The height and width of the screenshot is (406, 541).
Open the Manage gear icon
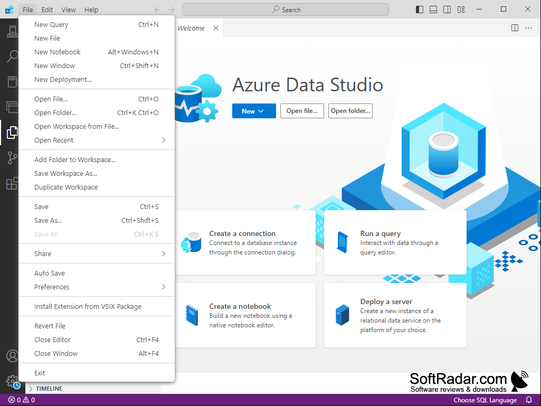(x=13, y=382)
